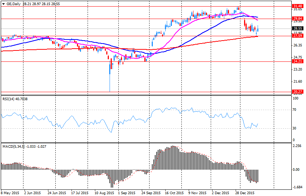
Task: Click the 24 Sep 2015 date label
Action: (x=151, y=192)
